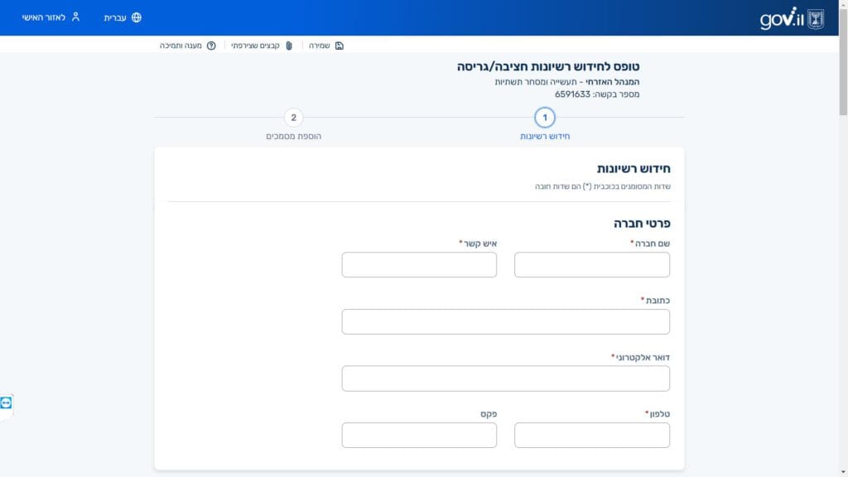The height and width of the screenshot is (477, 848).
Task: Click the כתובת address field
Action: pyautogui.click(x=505, y=321)
